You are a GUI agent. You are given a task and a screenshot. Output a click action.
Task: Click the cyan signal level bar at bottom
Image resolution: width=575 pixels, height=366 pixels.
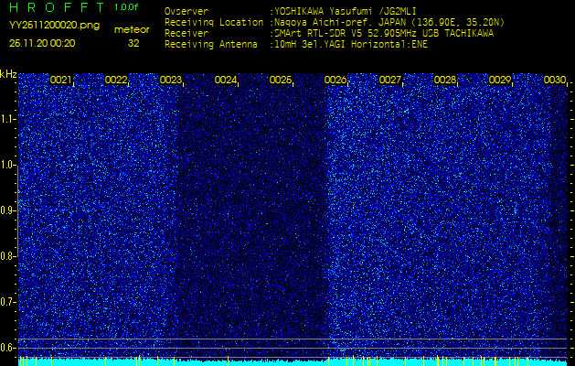[x=293, y=362]
